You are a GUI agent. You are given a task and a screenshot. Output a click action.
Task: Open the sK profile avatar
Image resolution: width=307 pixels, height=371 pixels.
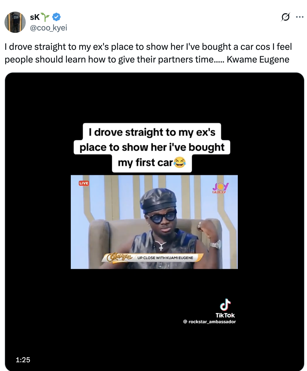tap(15, 22)
